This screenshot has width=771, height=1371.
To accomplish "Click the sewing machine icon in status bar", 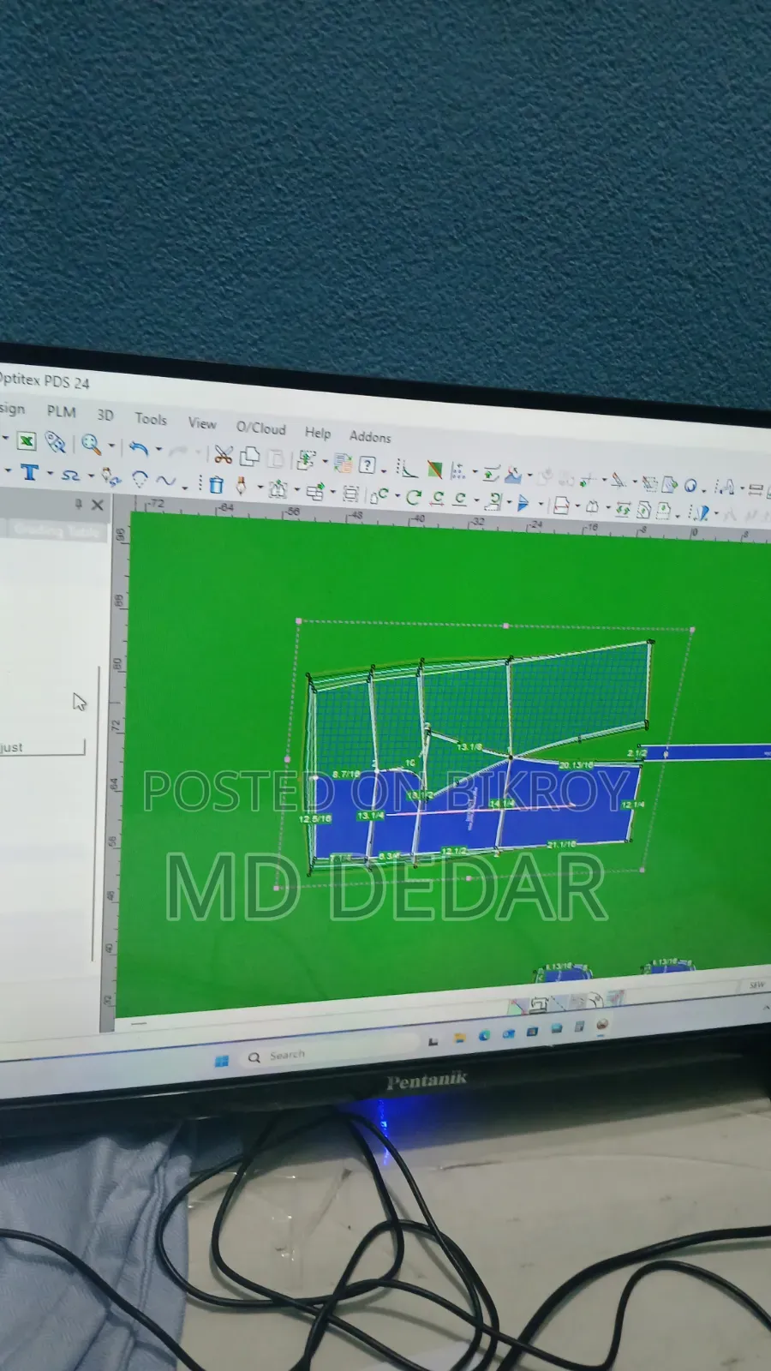I will (x=538, y=1003).
